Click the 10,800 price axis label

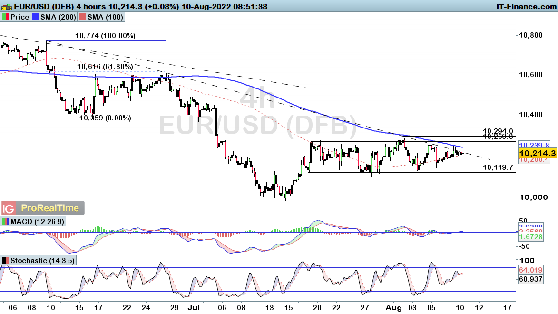point(530,35)
